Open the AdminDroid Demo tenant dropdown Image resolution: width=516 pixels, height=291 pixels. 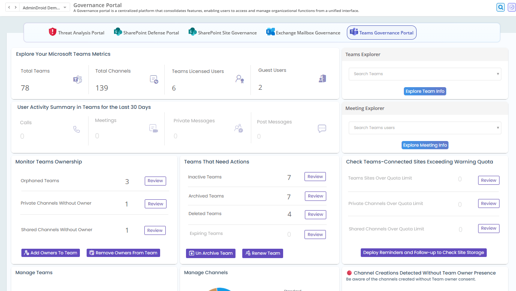pyautogui.click(x=44, y=7)
